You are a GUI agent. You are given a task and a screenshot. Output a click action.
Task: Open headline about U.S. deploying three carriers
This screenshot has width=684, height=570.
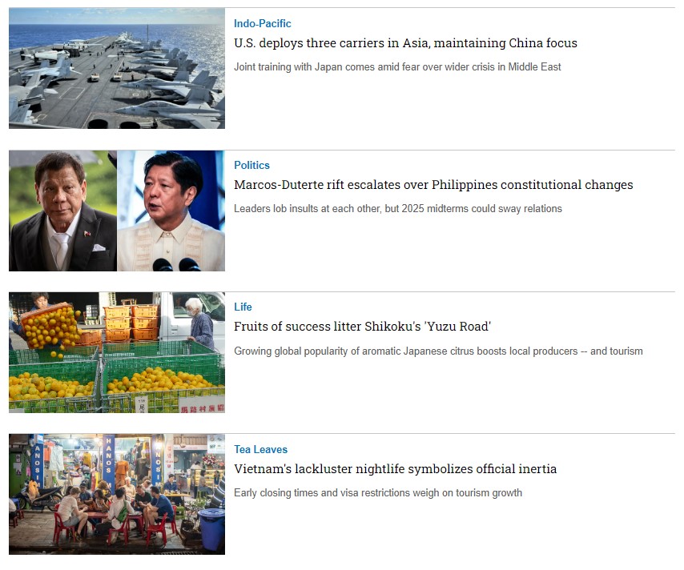(405, 43)
